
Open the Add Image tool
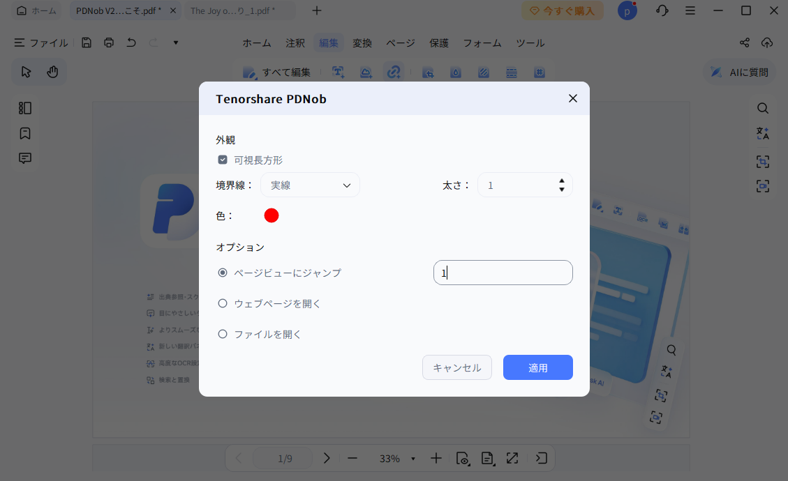tap(366, 72)
